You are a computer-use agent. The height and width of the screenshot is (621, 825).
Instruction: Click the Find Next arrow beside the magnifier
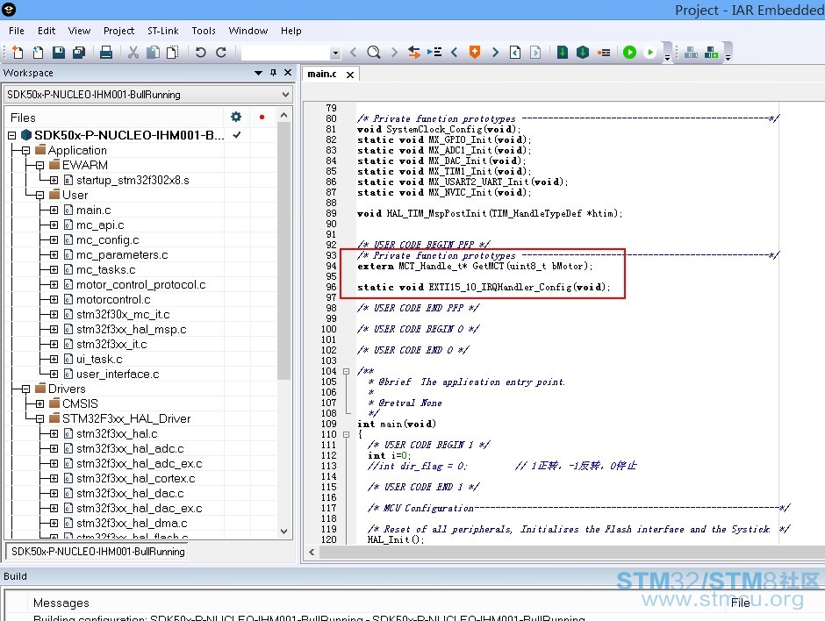(x=393, y=52)
